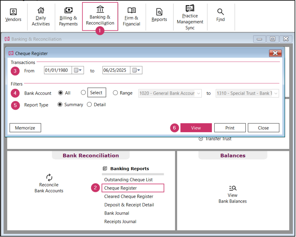Expand the 1310 - Special Trust dropdown
This screenshot has width=296, height=237.
tap(276, 93)
